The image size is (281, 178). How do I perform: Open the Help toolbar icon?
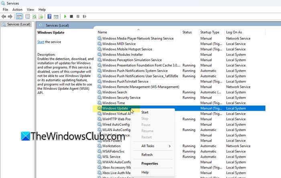point(49,16)
